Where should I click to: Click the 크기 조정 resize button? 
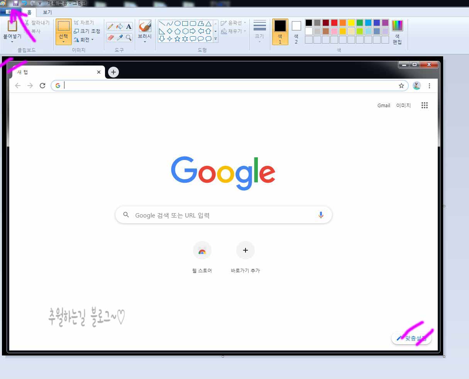click(87, 31)
